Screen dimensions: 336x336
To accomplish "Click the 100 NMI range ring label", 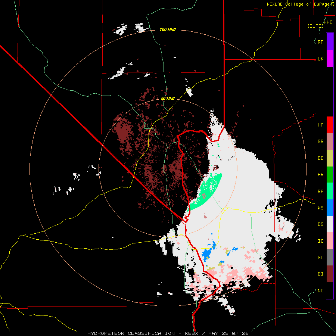I will [168, 29].
